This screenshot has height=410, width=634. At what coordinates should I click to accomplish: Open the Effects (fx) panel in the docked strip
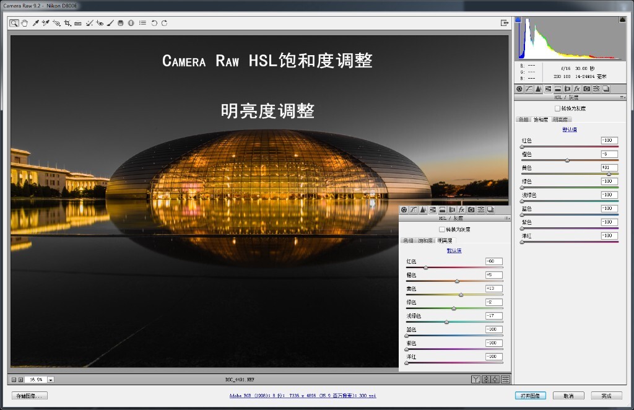[x=577, y=89]
